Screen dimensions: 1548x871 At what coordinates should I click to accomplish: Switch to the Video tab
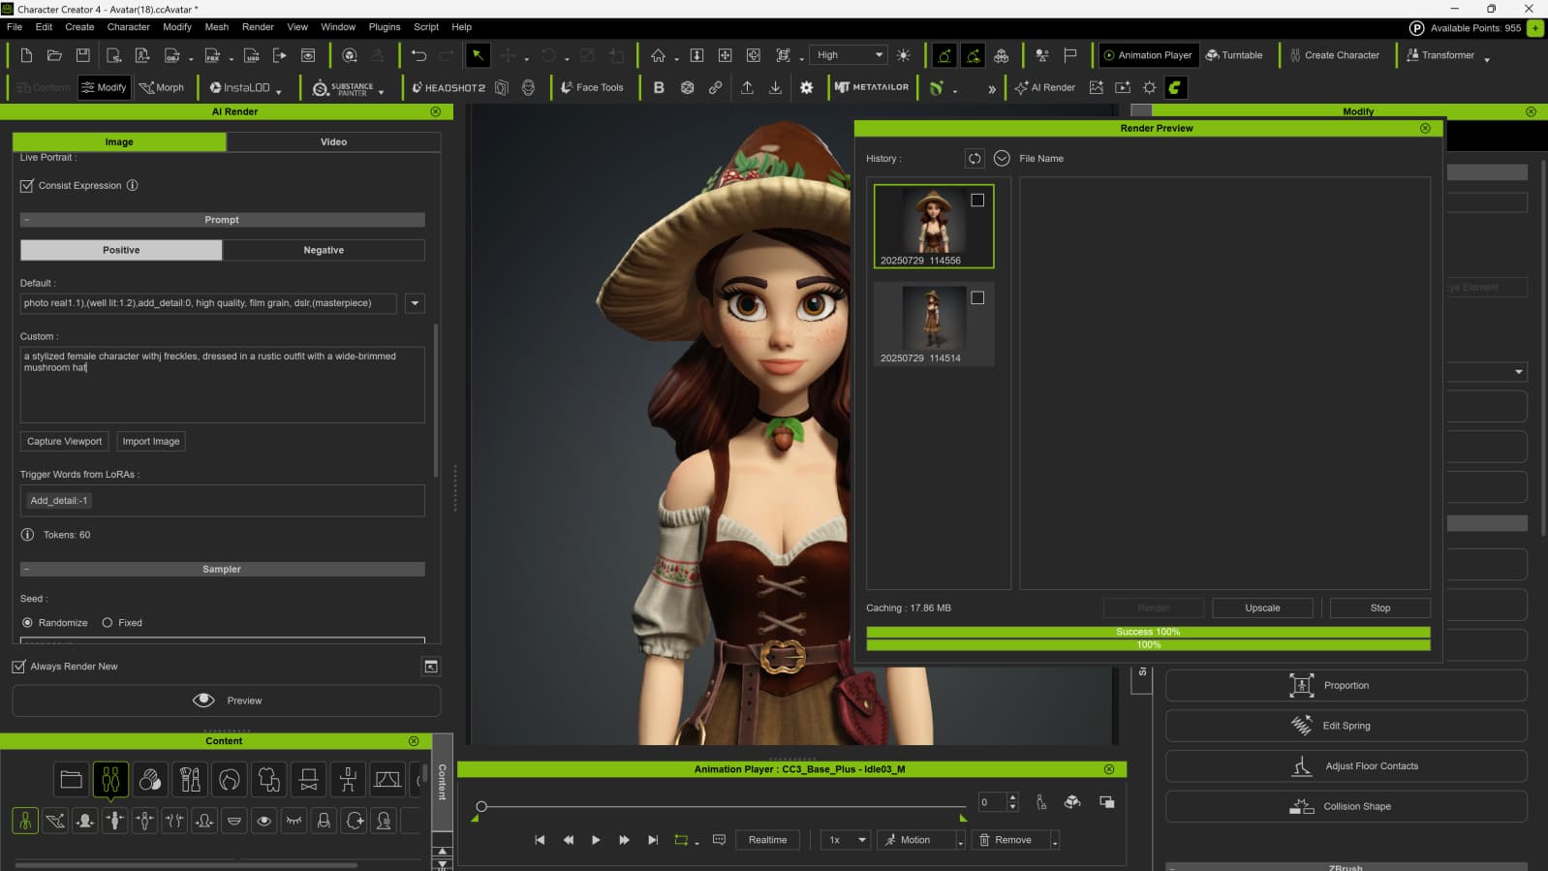coord(334,141)
